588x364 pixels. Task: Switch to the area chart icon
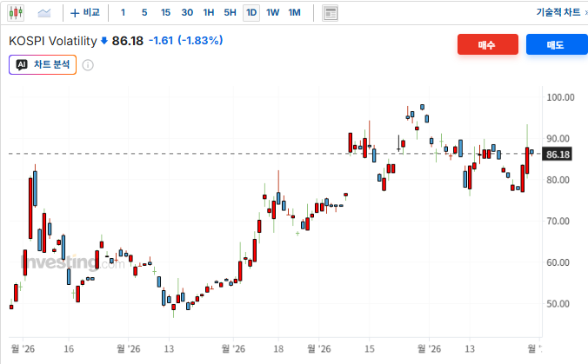[44, 13]
